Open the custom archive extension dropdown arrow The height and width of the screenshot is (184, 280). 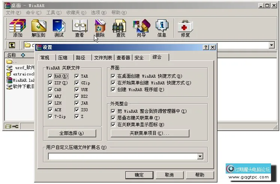[200, 156]
